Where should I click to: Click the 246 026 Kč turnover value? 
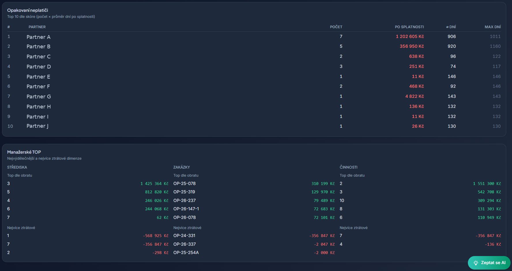(x=157, y=201)
